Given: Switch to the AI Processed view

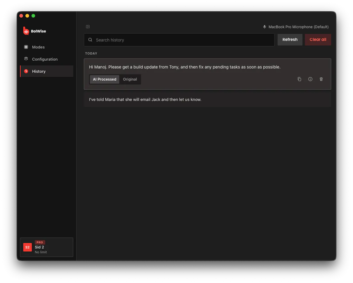Looking at the screenshot, I should (x=105, y=79).
